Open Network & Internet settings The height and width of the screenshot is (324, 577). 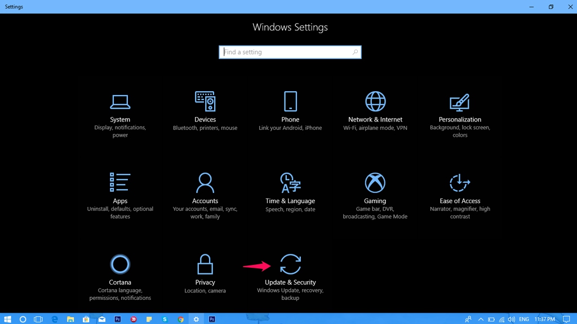point(375,111)
